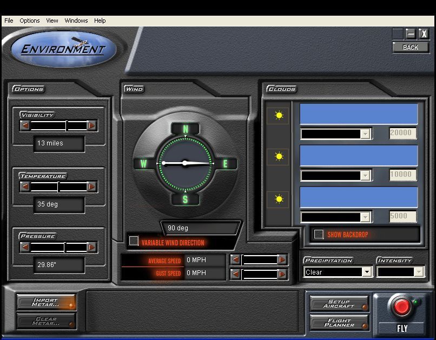Decrease pressure with the left arrow
The image size is (436, 340).
pos(25,247)
